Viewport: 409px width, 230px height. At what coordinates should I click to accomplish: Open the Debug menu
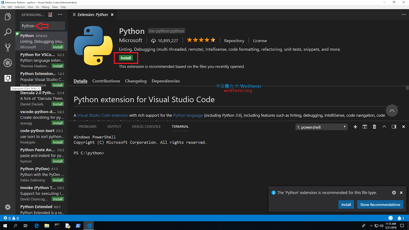coord(46,7)
